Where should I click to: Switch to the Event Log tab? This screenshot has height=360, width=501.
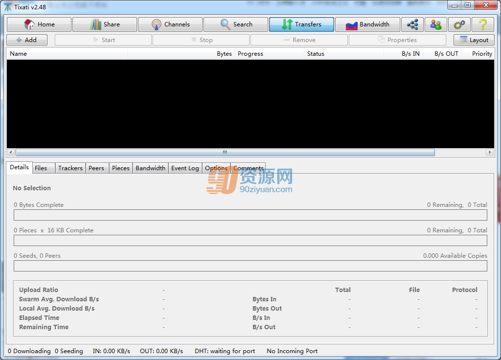tap(185, 168)
